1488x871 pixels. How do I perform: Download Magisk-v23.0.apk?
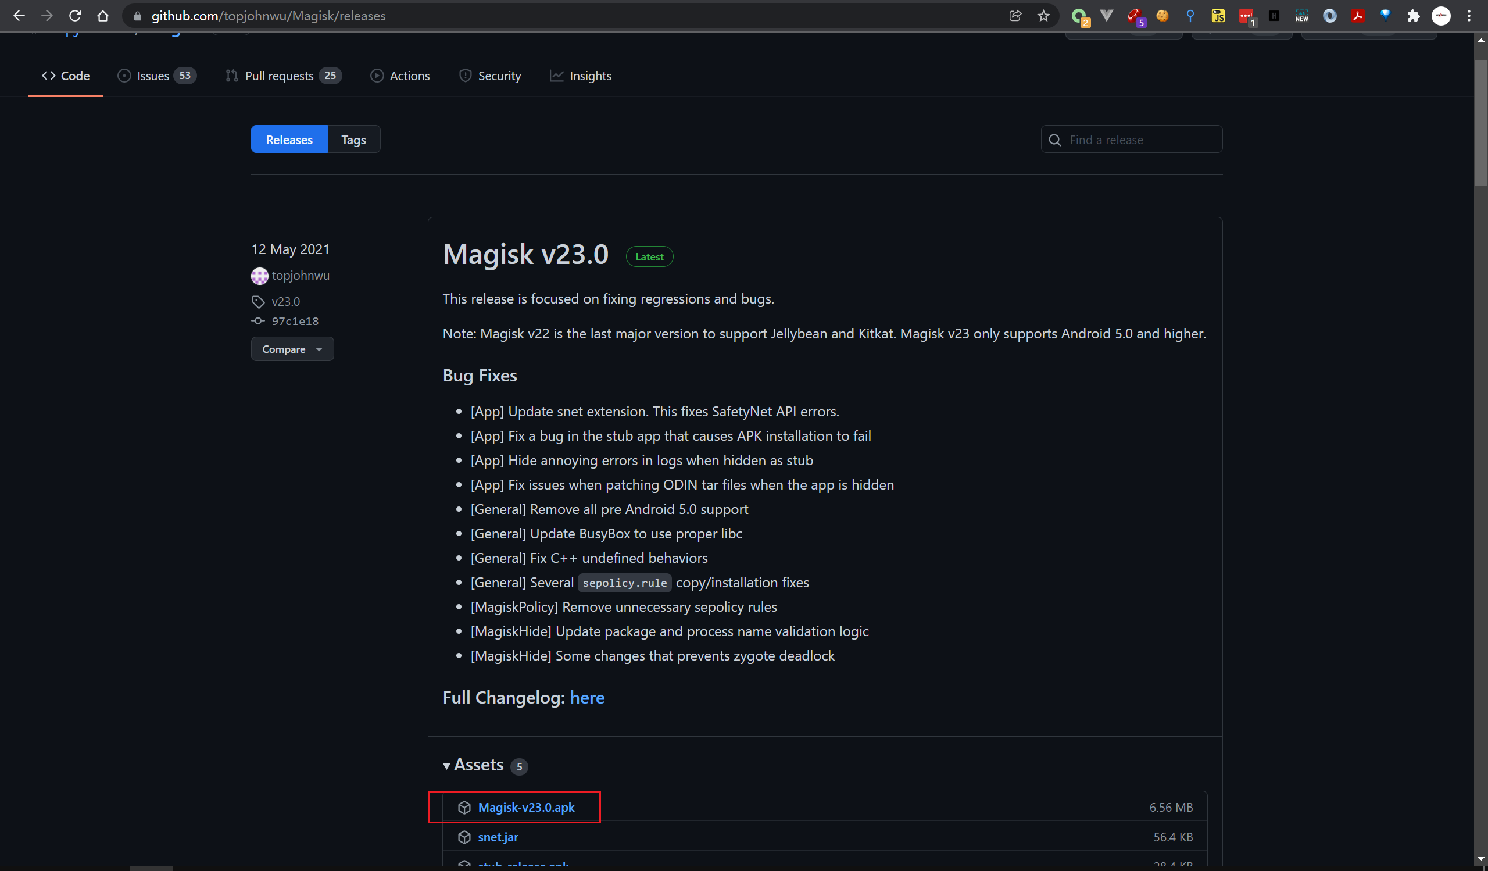525,807
